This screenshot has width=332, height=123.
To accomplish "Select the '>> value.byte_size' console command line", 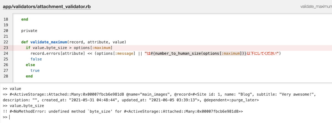I will [x=23, y=105].
